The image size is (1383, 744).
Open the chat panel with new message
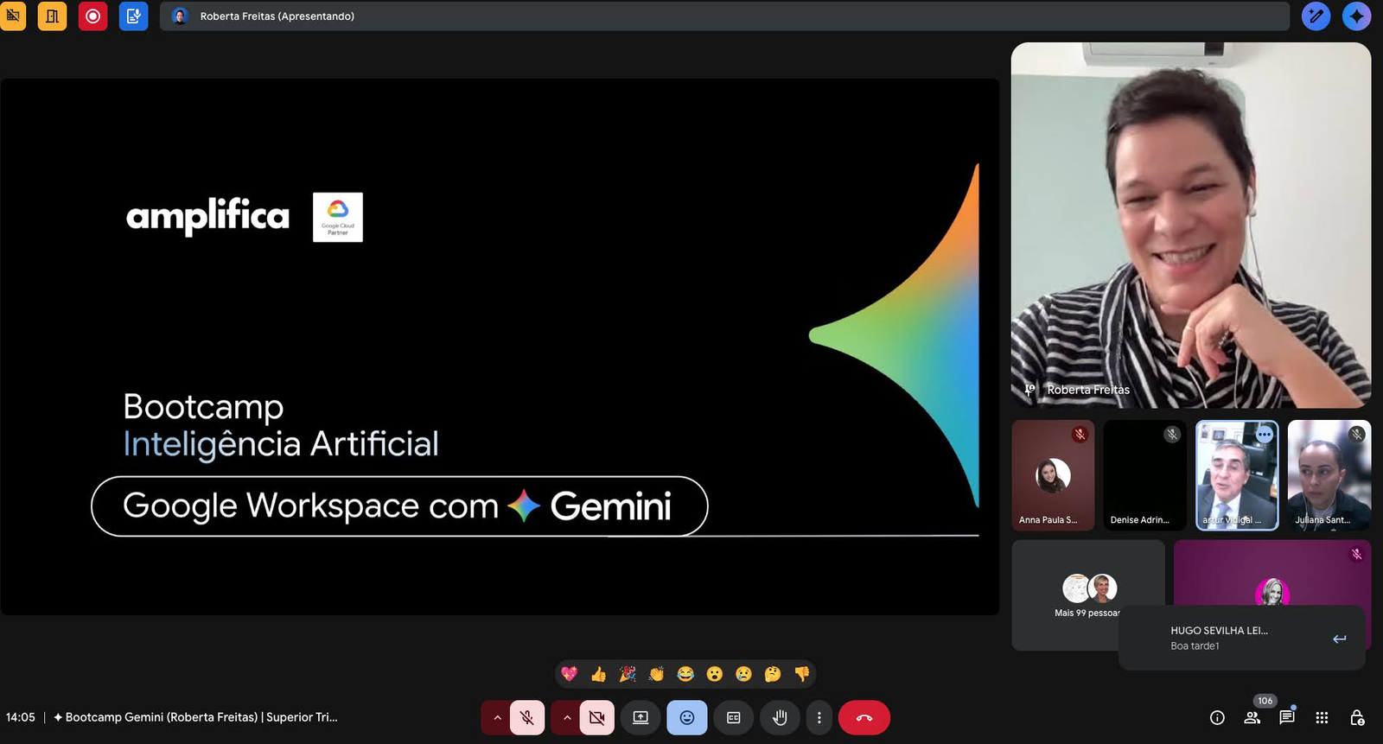pos(1287,717)
